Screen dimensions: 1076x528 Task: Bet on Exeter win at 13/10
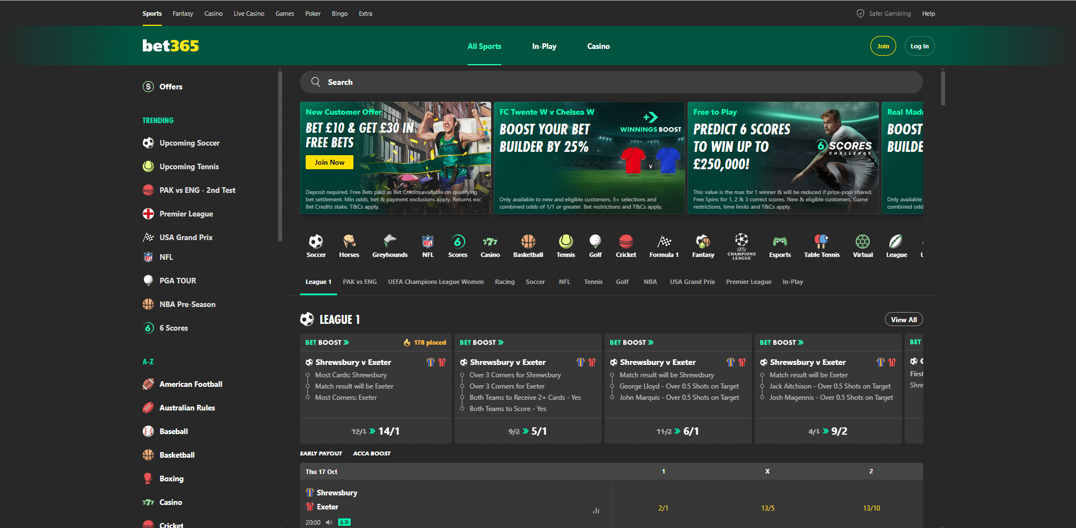[871, 508]
